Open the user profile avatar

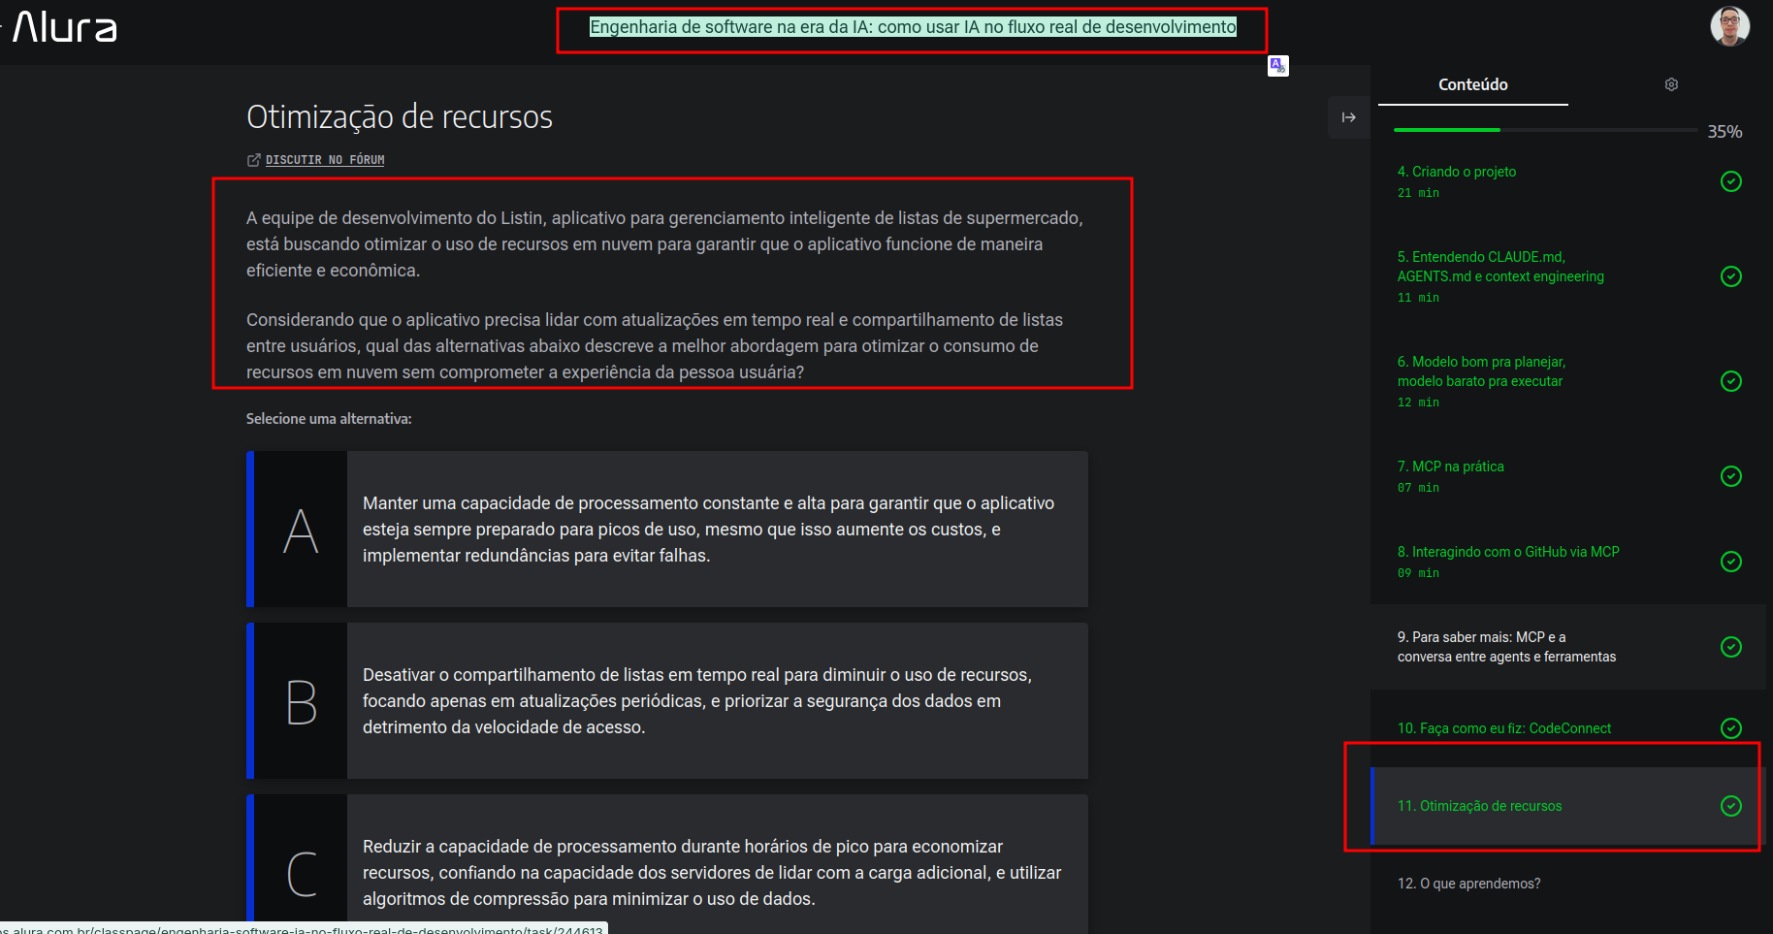click(1729, 26)
